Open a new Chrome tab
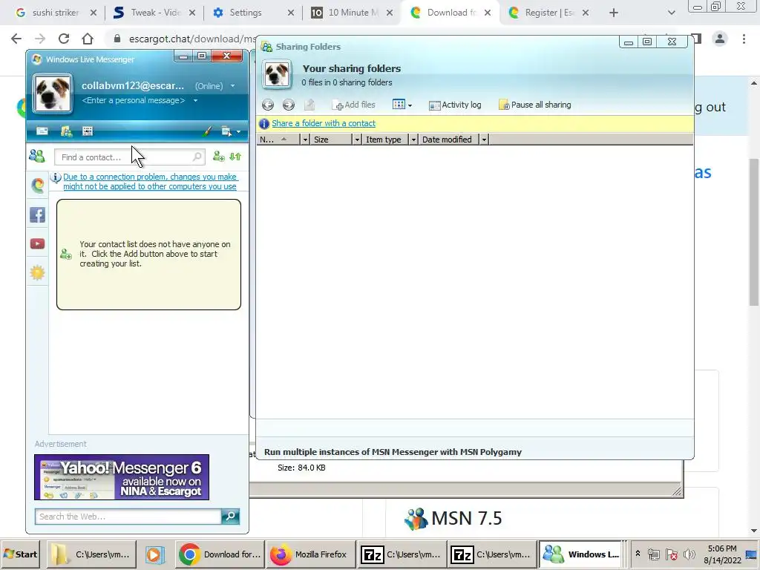 point(614,13)
